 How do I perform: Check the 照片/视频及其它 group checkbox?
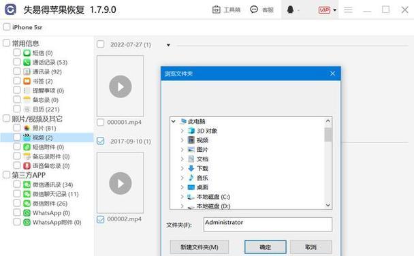click(x=6, y=118)
